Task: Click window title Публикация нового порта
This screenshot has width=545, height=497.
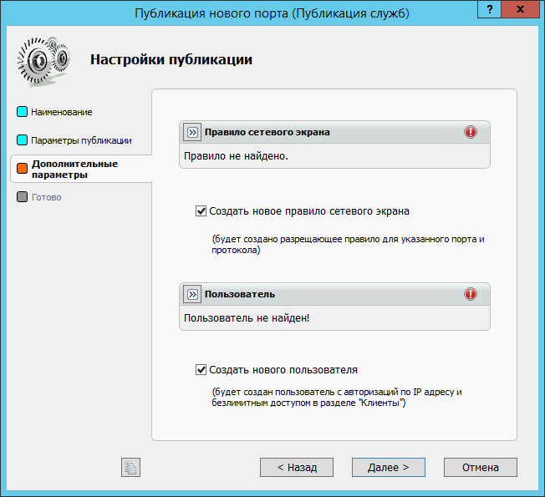Action: pyautogui.click(x=272, y=13)
